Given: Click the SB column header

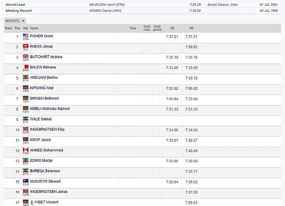Looking at the screenshot, I should click(x=172, y=28).
